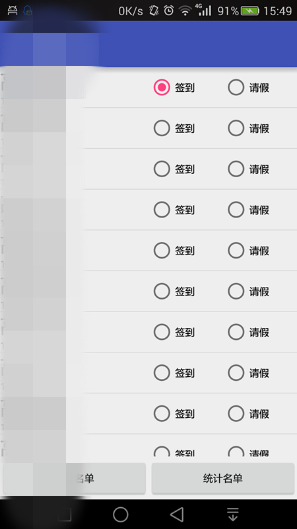Select 请假 in the seventh row

(x=249, y=332)
